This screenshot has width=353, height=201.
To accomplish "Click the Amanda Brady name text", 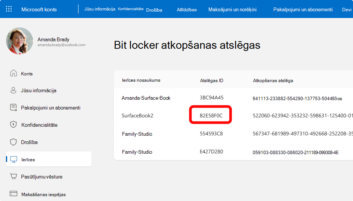I will coord(53,39).
